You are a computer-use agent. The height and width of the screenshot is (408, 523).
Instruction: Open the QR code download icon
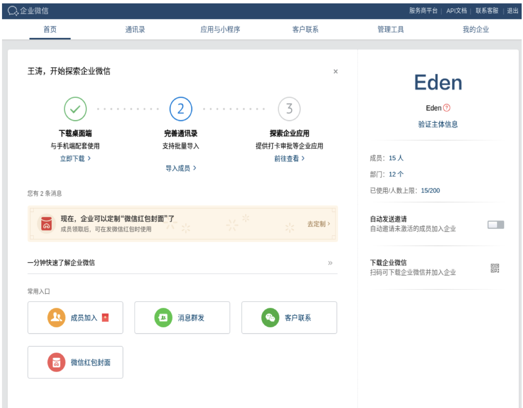click(x=495, y=268)
